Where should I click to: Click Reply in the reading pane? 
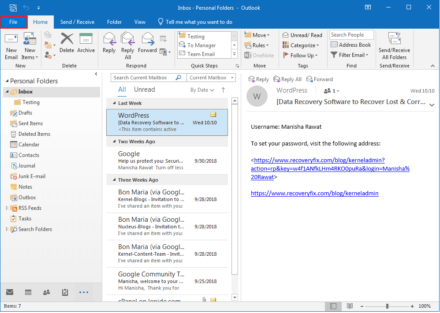(x=259, y=79)
